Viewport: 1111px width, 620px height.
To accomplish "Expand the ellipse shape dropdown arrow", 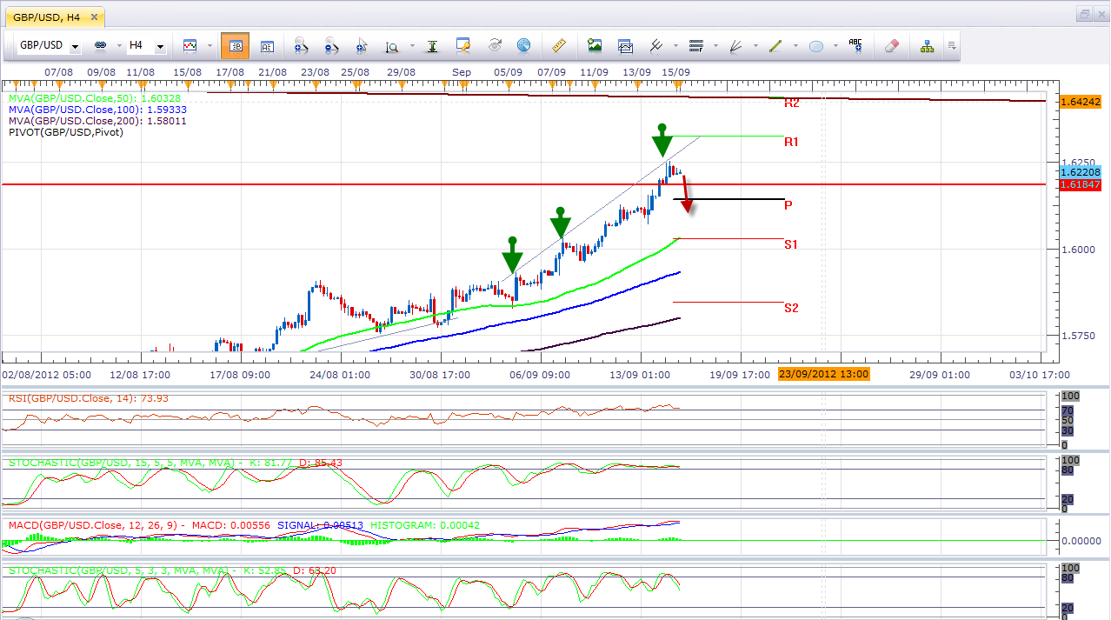I will [x=835, y=45].
